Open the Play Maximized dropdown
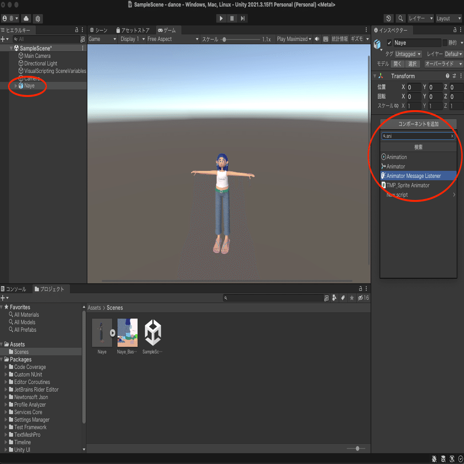Screen dimensions: 464x464 (294, 39)
